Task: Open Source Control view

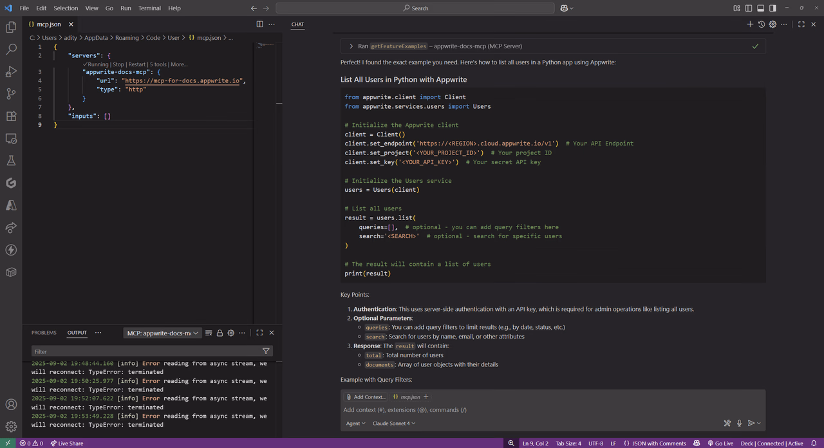Action: pos(11,94)
